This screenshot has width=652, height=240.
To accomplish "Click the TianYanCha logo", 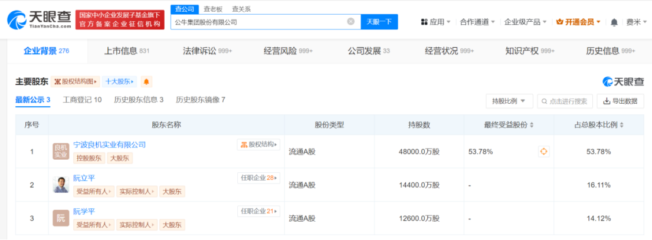I will [x=39, y=19].
